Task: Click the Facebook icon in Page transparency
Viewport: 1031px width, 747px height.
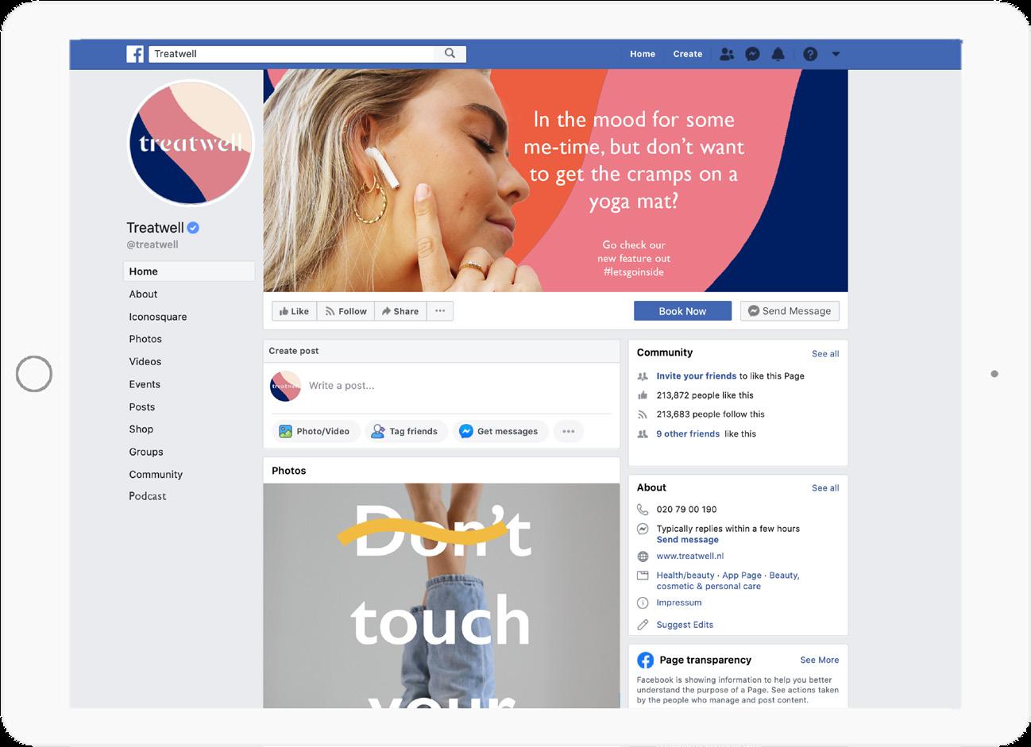Action: [x=646, y=660]
